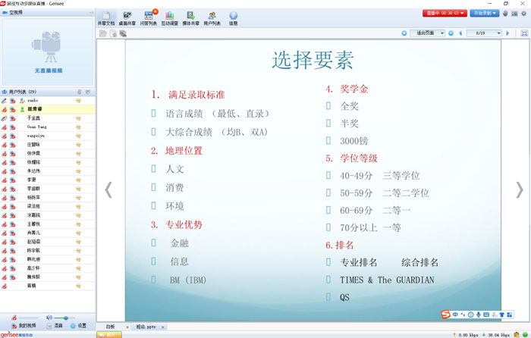Click the 设置 settings button

[78, 325]
